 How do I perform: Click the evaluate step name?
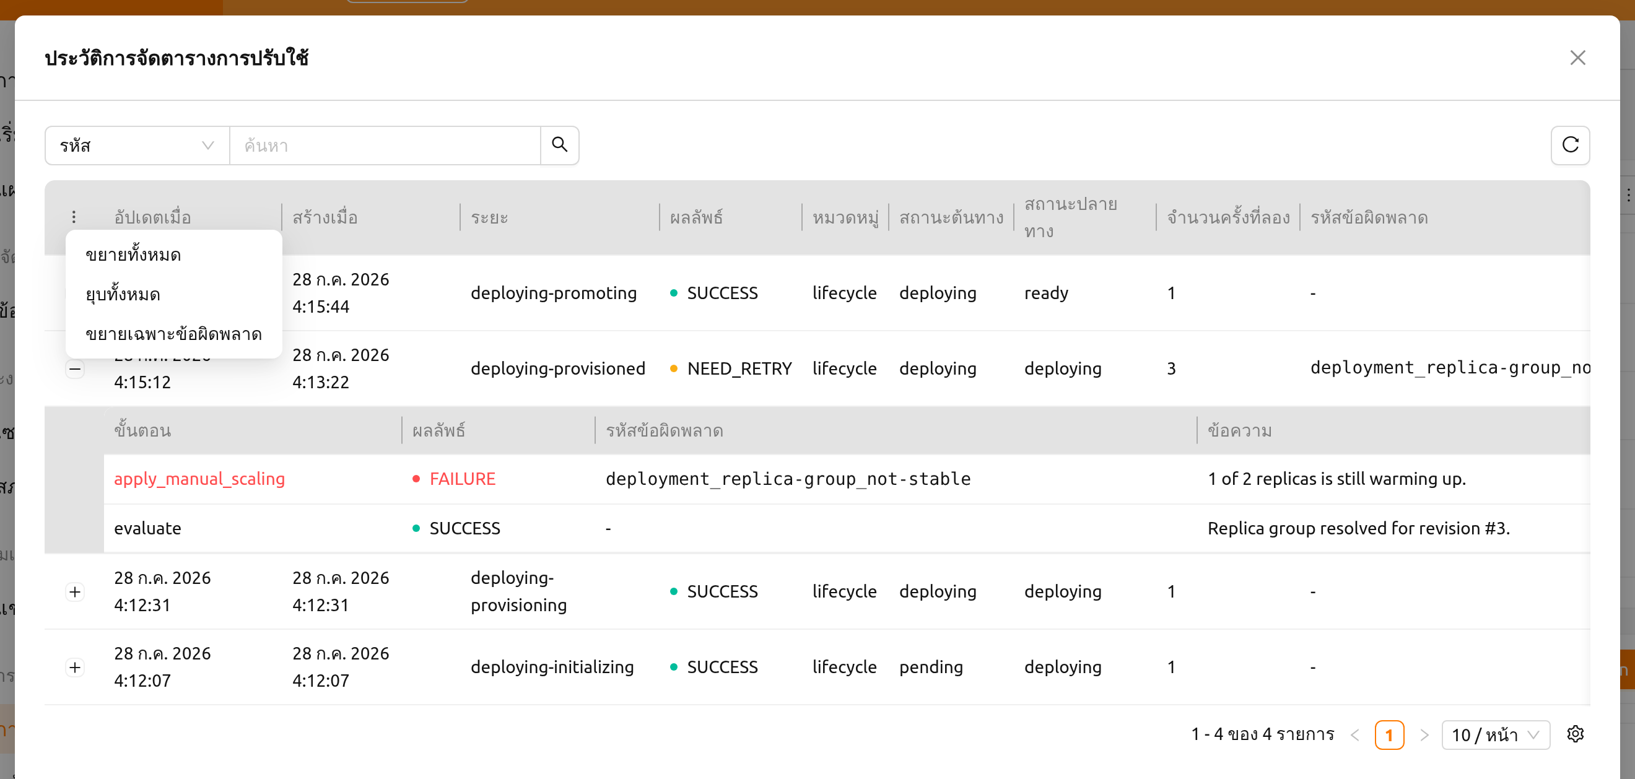(x=147, y=528)
